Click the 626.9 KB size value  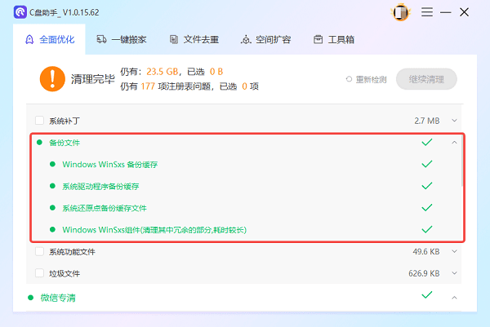424,273
